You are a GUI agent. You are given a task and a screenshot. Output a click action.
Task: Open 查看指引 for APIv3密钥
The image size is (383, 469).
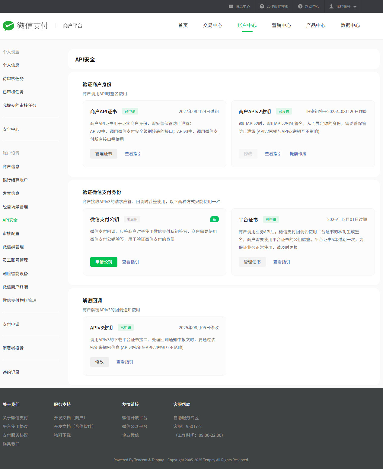125,362
